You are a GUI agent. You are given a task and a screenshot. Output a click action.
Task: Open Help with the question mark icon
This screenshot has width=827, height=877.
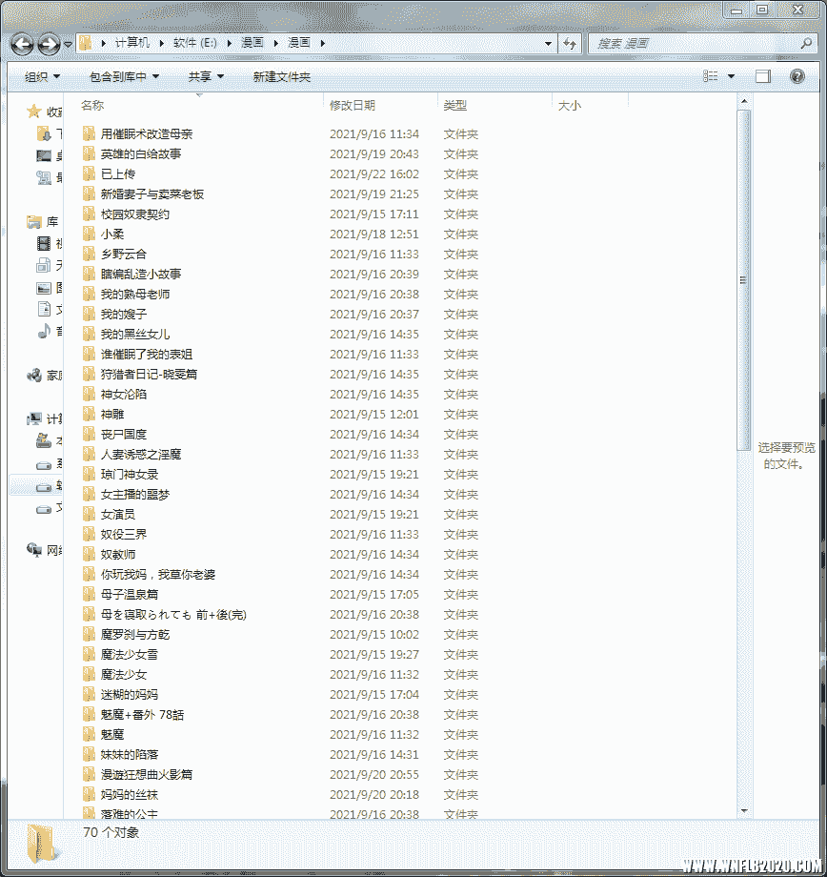pyautogui.click(x=797, y=76)
